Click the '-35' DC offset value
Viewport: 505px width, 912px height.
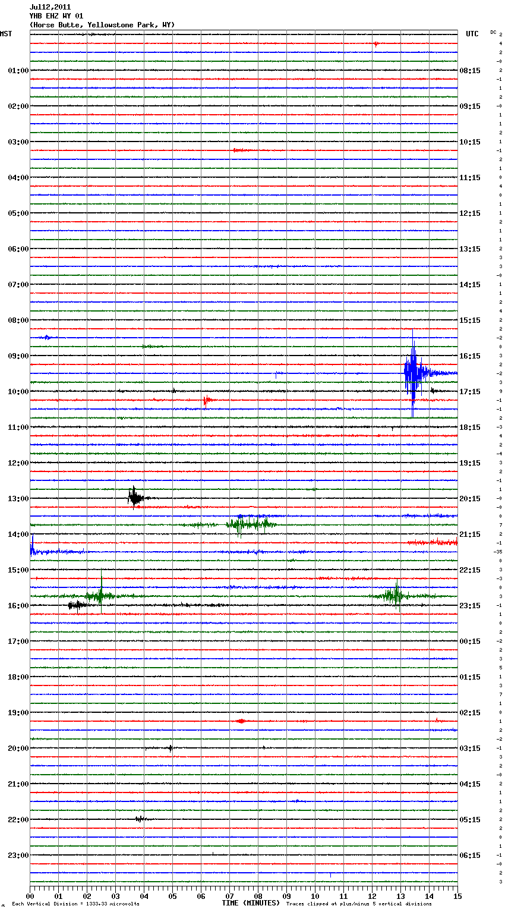tap(498, 552)
